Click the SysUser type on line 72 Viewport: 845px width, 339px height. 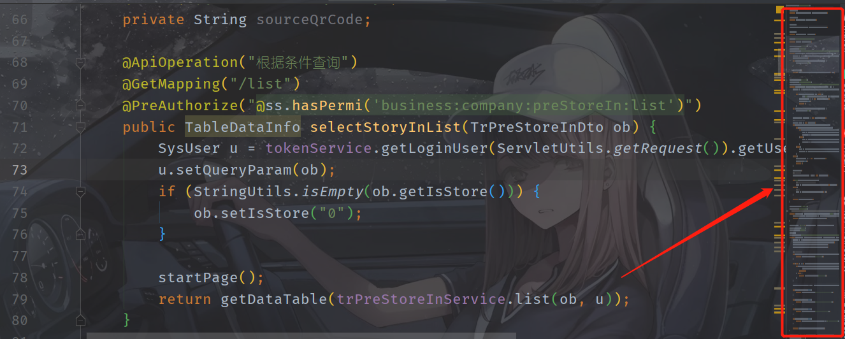tap(189, 148)
